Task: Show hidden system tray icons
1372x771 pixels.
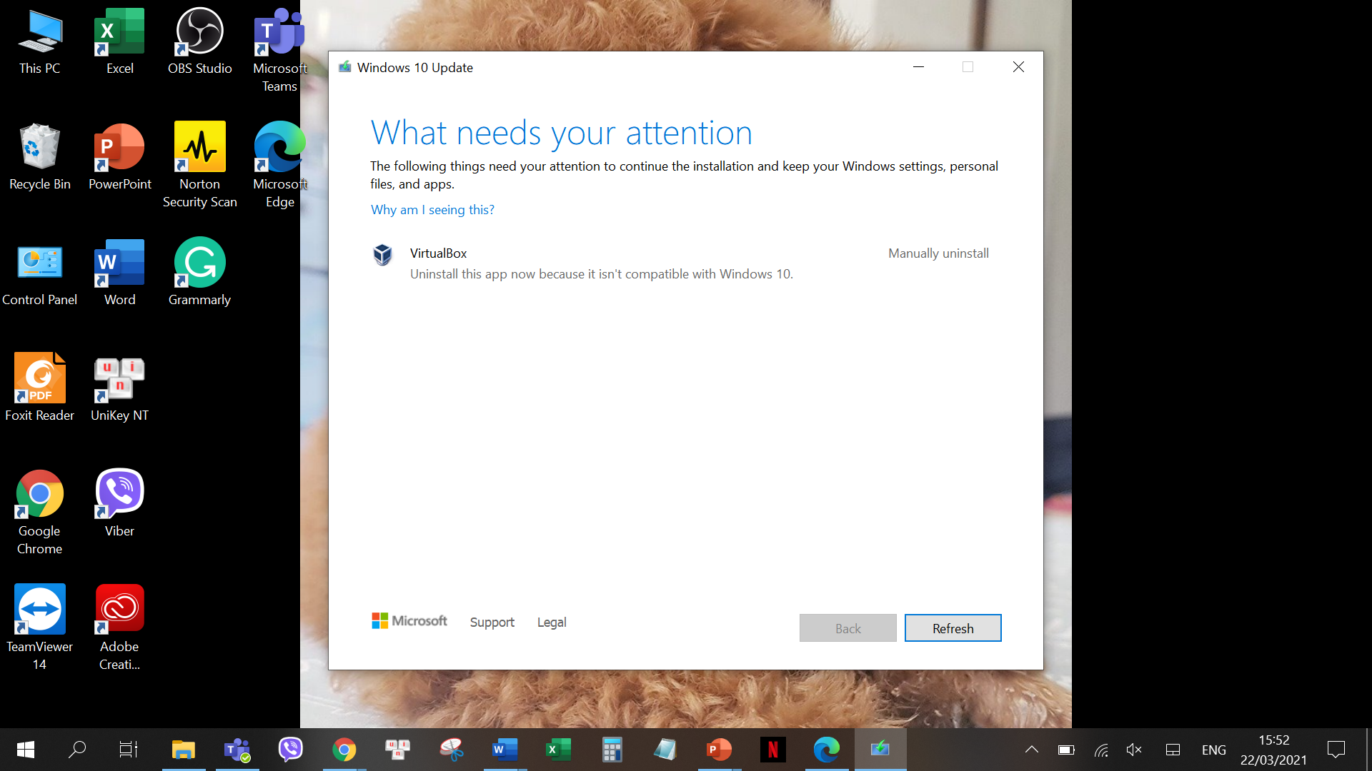Action: point(1032,750)
